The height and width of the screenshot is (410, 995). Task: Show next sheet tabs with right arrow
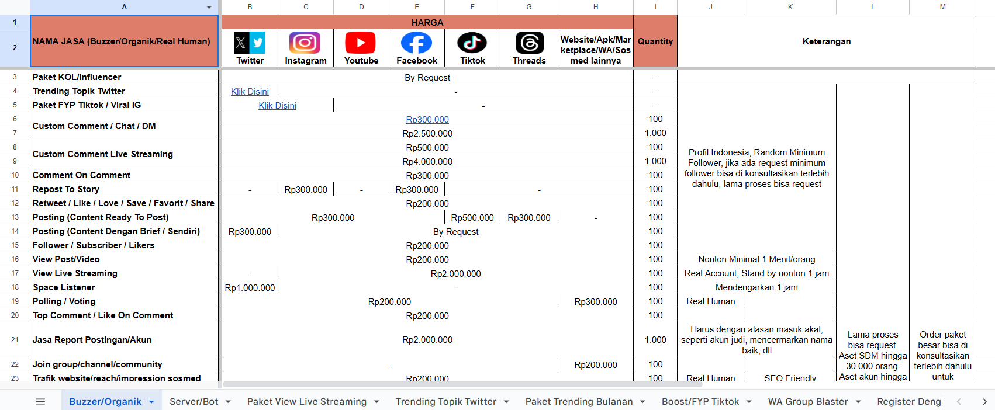click(984, 401)
